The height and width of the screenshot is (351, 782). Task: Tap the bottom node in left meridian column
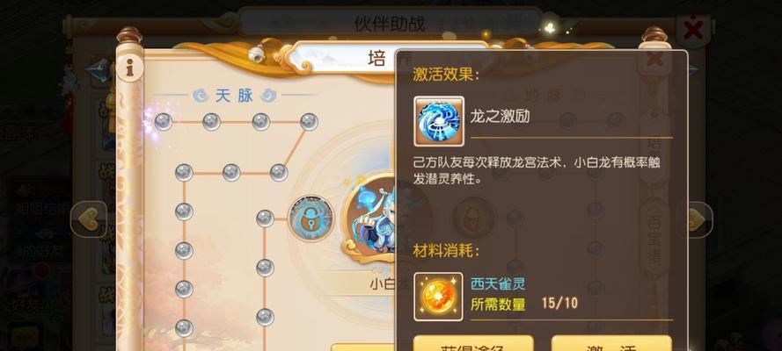[x=184, y=327]
